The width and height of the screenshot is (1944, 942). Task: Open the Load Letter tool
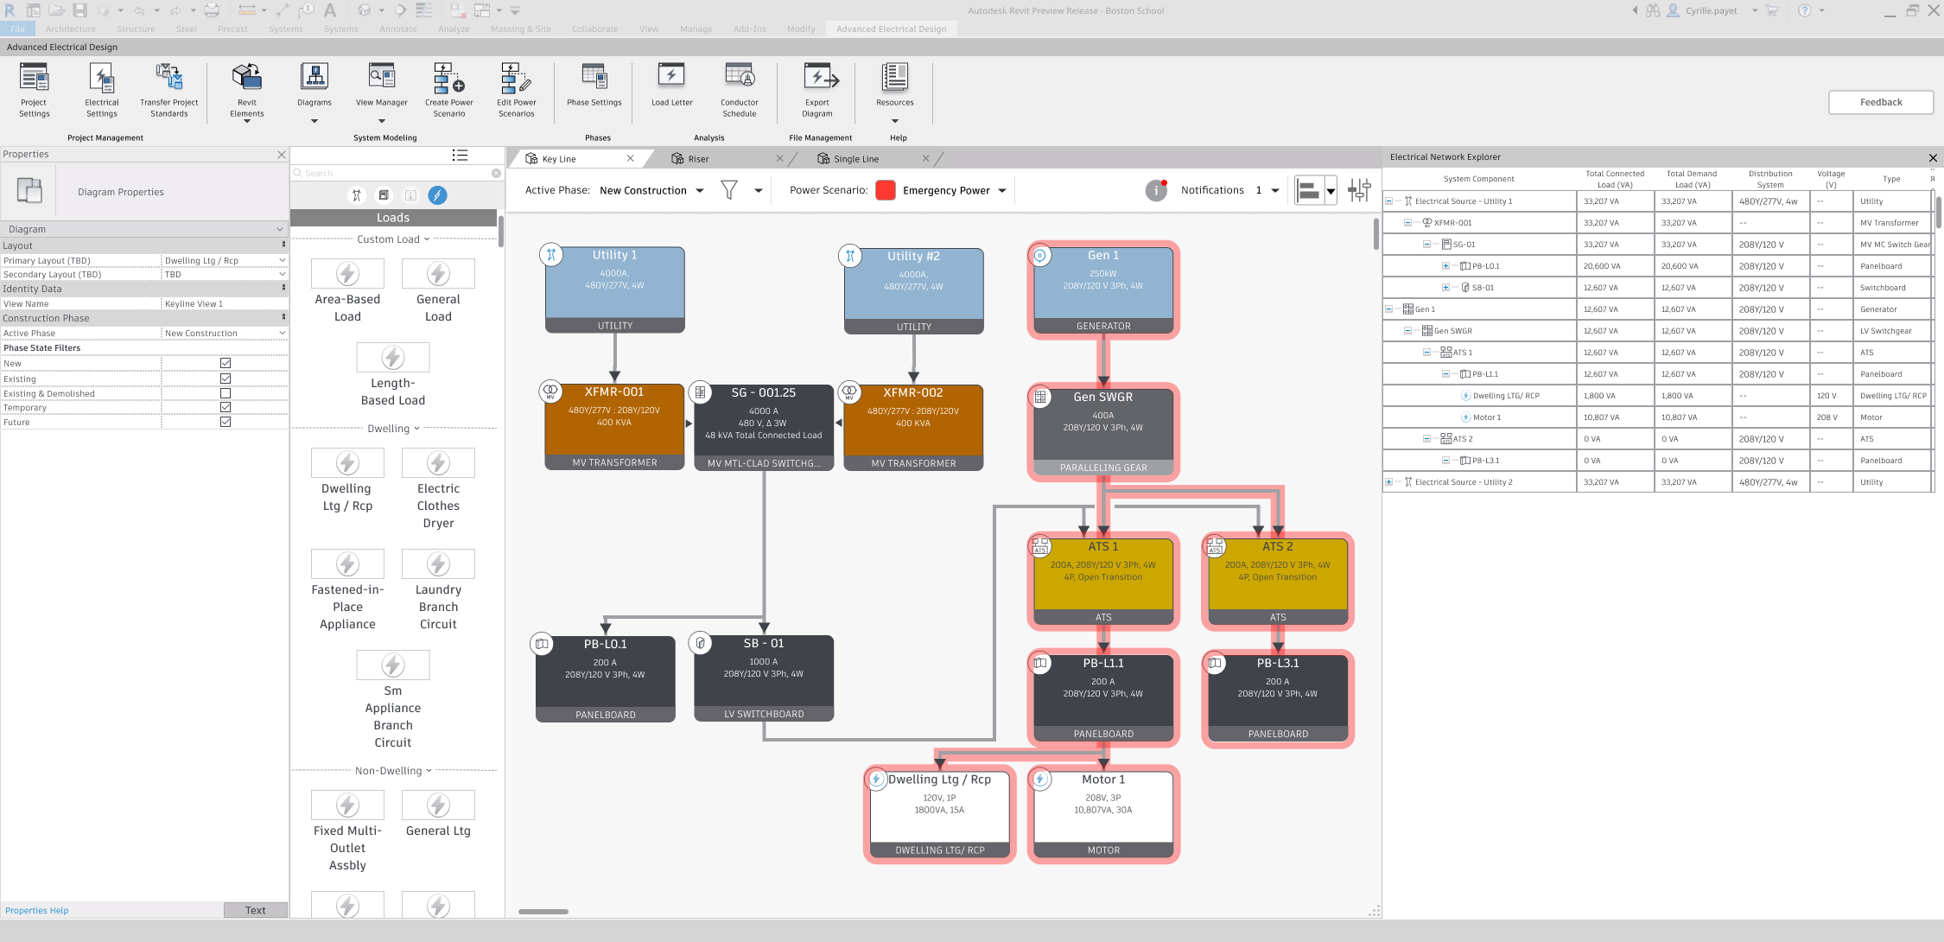(x=671, y=86)
